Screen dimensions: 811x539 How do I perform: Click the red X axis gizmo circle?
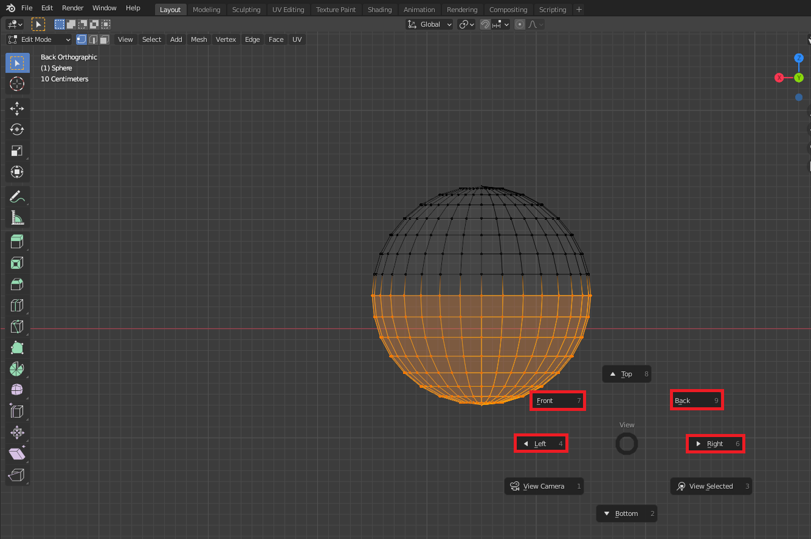[x=779, y=78]
